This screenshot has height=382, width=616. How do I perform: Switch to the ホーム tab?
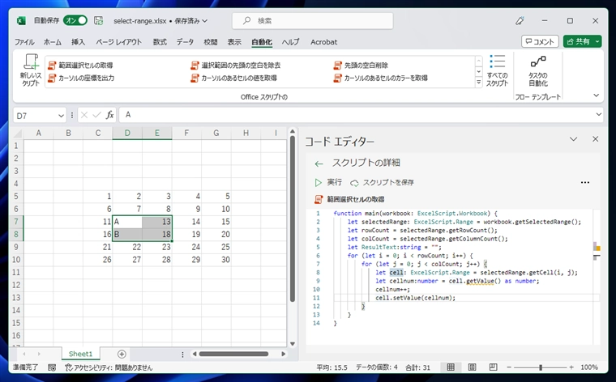click(x=52, y=42)
